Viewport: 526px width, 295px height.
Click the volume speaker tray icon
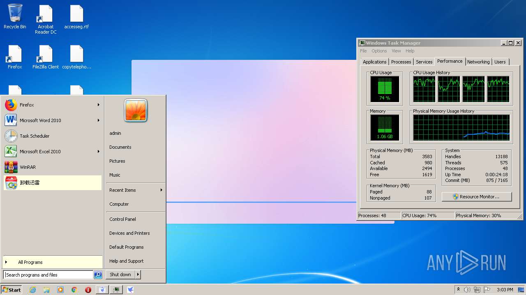pos(467,290)
